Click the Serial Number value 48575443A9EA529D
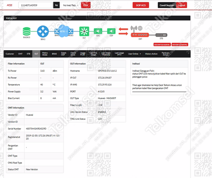The image size is (212, 178). coord(36,129)
